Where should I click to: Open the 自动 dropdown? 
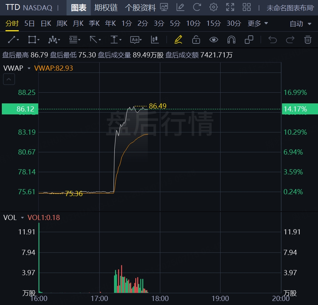point(300,24)
